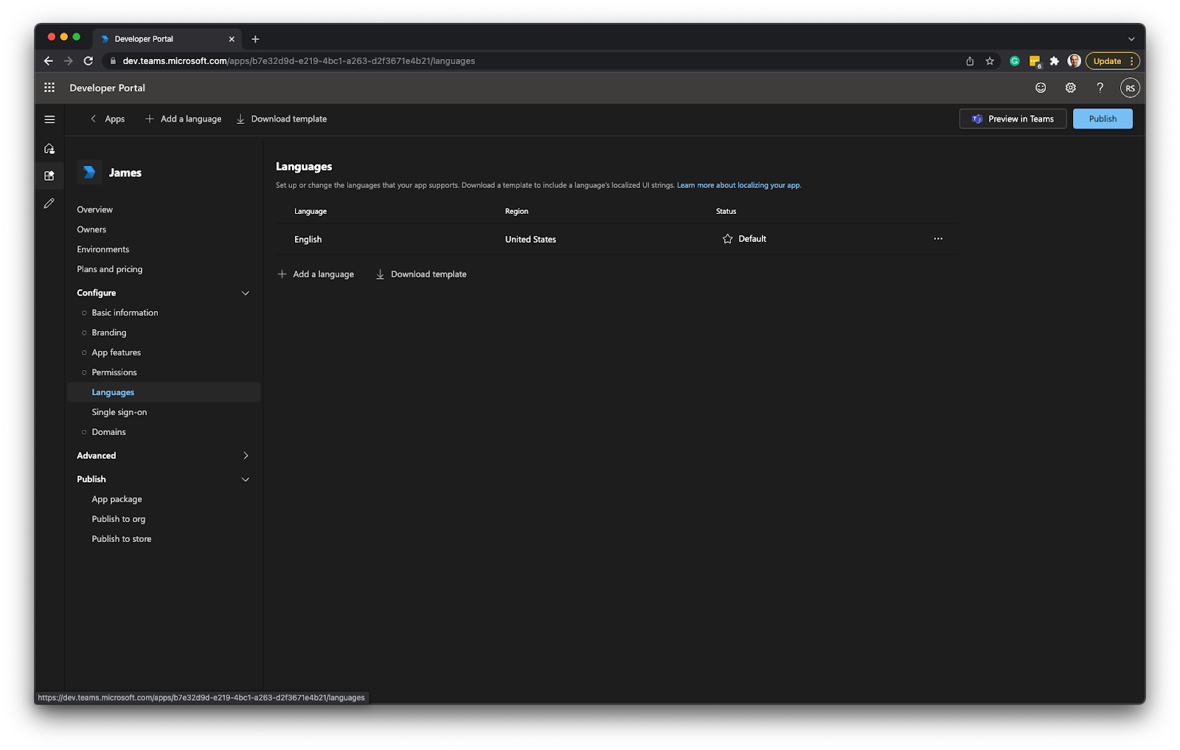This screenshot has width=1180, height=750.
Task: Collapse the Publish section chevron
Action: pos(246,479)
